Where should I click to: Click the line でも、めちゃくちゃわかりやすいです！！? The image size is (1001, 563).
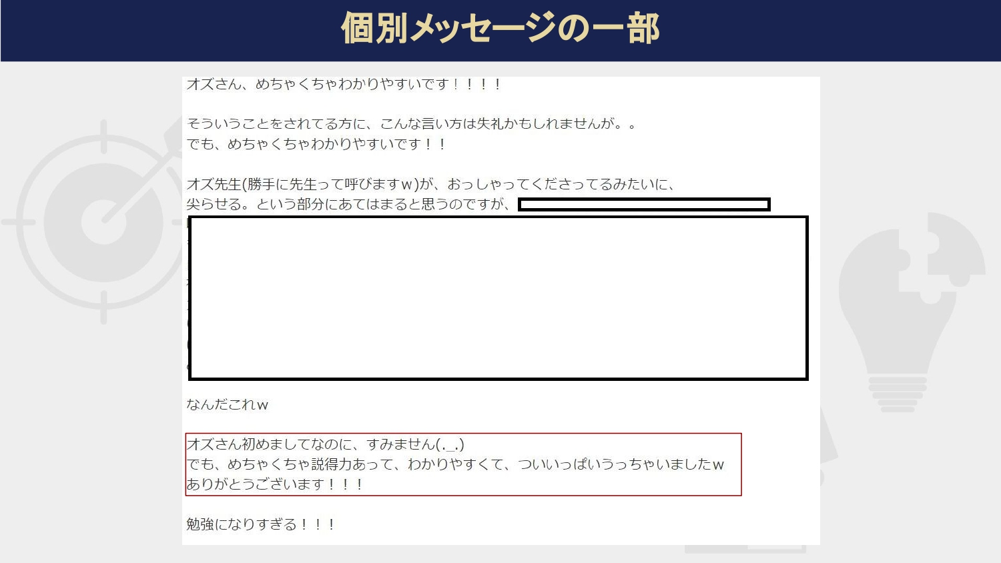click(316, 144)
